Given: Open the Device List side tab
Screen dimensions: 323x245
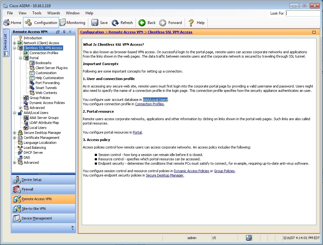Looking at the screenshot, I should [5, 43].
